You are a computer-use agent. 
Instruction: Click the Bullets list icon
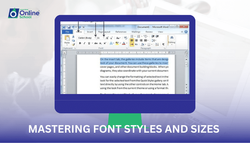click(x=132, y=36)
